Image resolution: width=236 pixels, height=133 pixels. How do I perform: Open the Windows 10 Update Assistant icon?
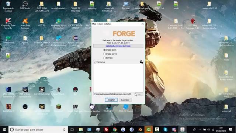tap(59, 41)
